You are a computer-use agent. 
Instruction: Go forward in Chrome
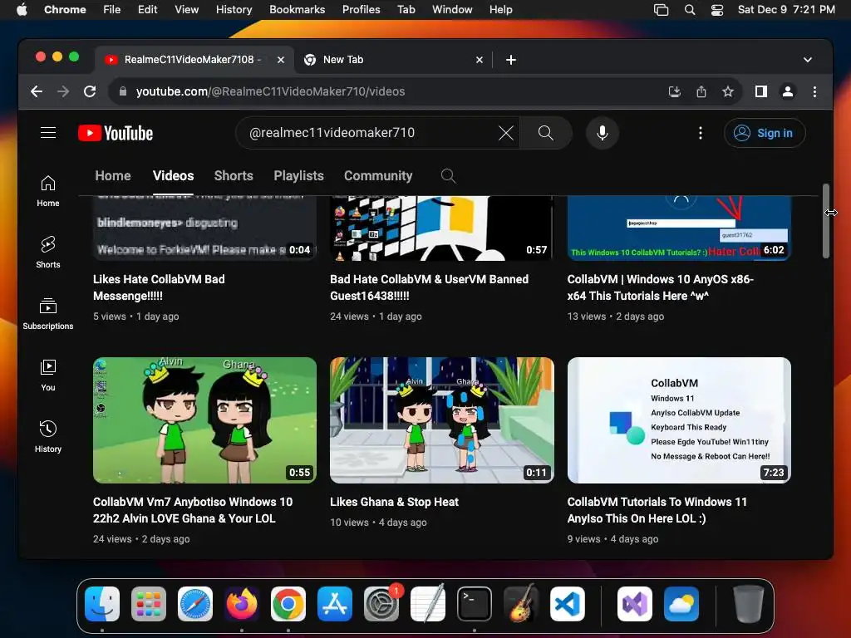click(63, 91)
